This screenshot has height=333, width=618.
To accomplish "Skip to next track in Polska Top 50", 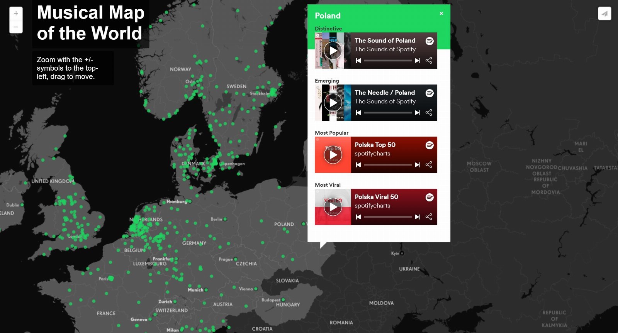I will coord(417,165).
